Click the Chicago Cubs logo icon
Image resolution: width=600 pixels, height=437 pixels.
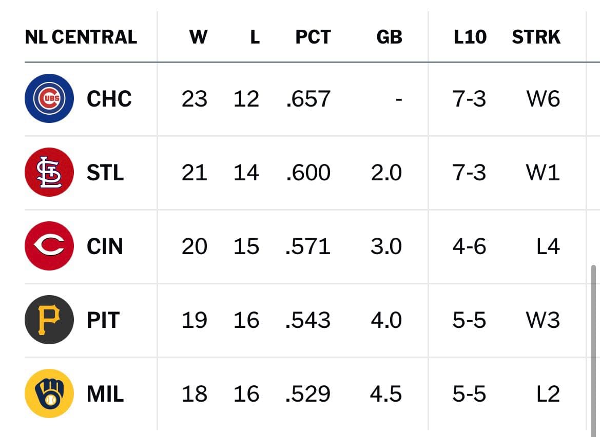coord(49,98)
